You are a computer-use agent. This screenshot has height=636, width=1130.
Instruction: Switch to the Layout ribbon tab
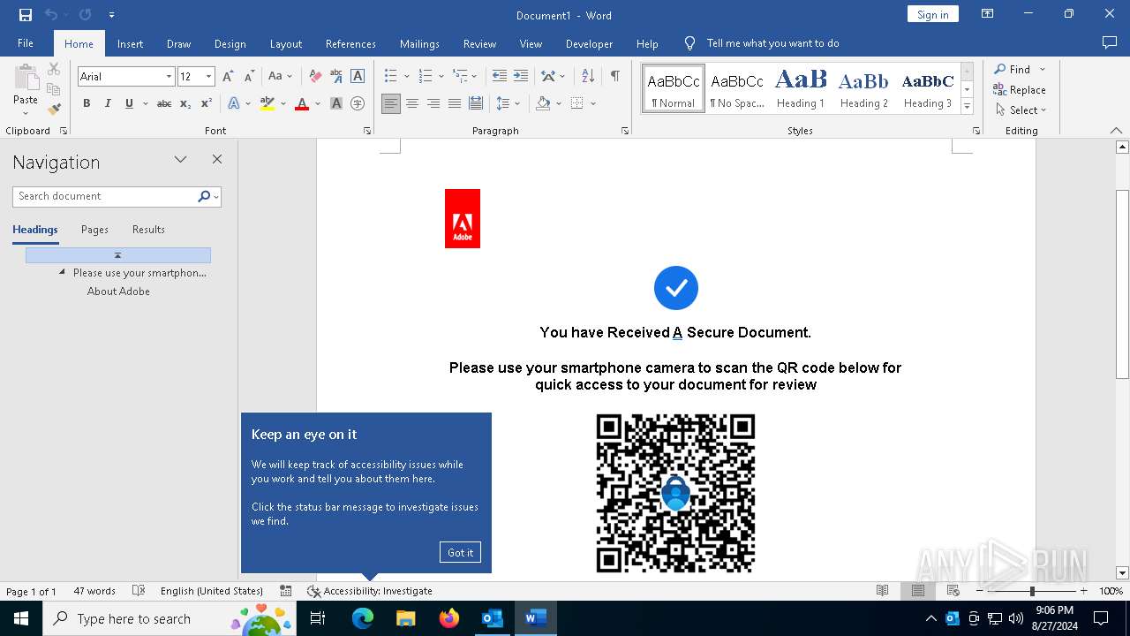(285, 43)
